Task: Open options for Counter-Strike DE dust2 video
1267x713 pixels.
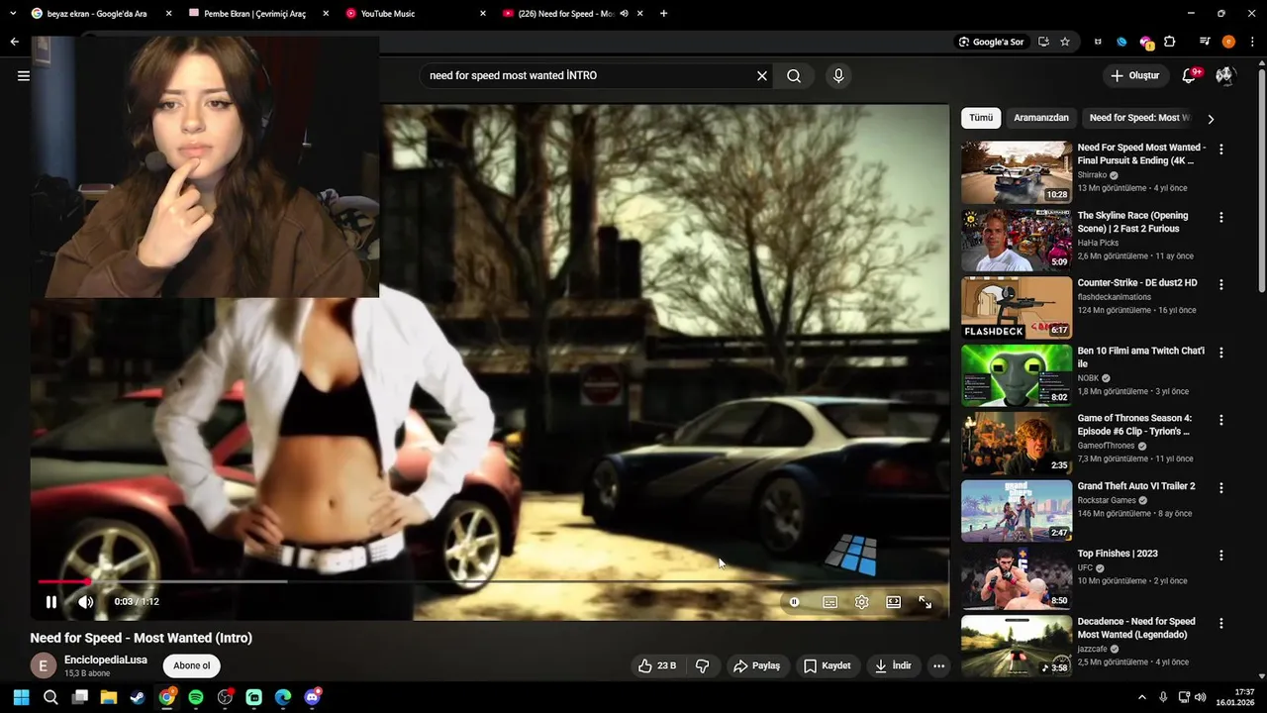Action: click(1220, 284)
